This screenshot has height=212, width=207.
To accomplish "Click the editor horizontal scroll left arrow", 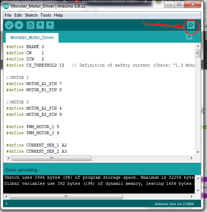I will (8, 158).
